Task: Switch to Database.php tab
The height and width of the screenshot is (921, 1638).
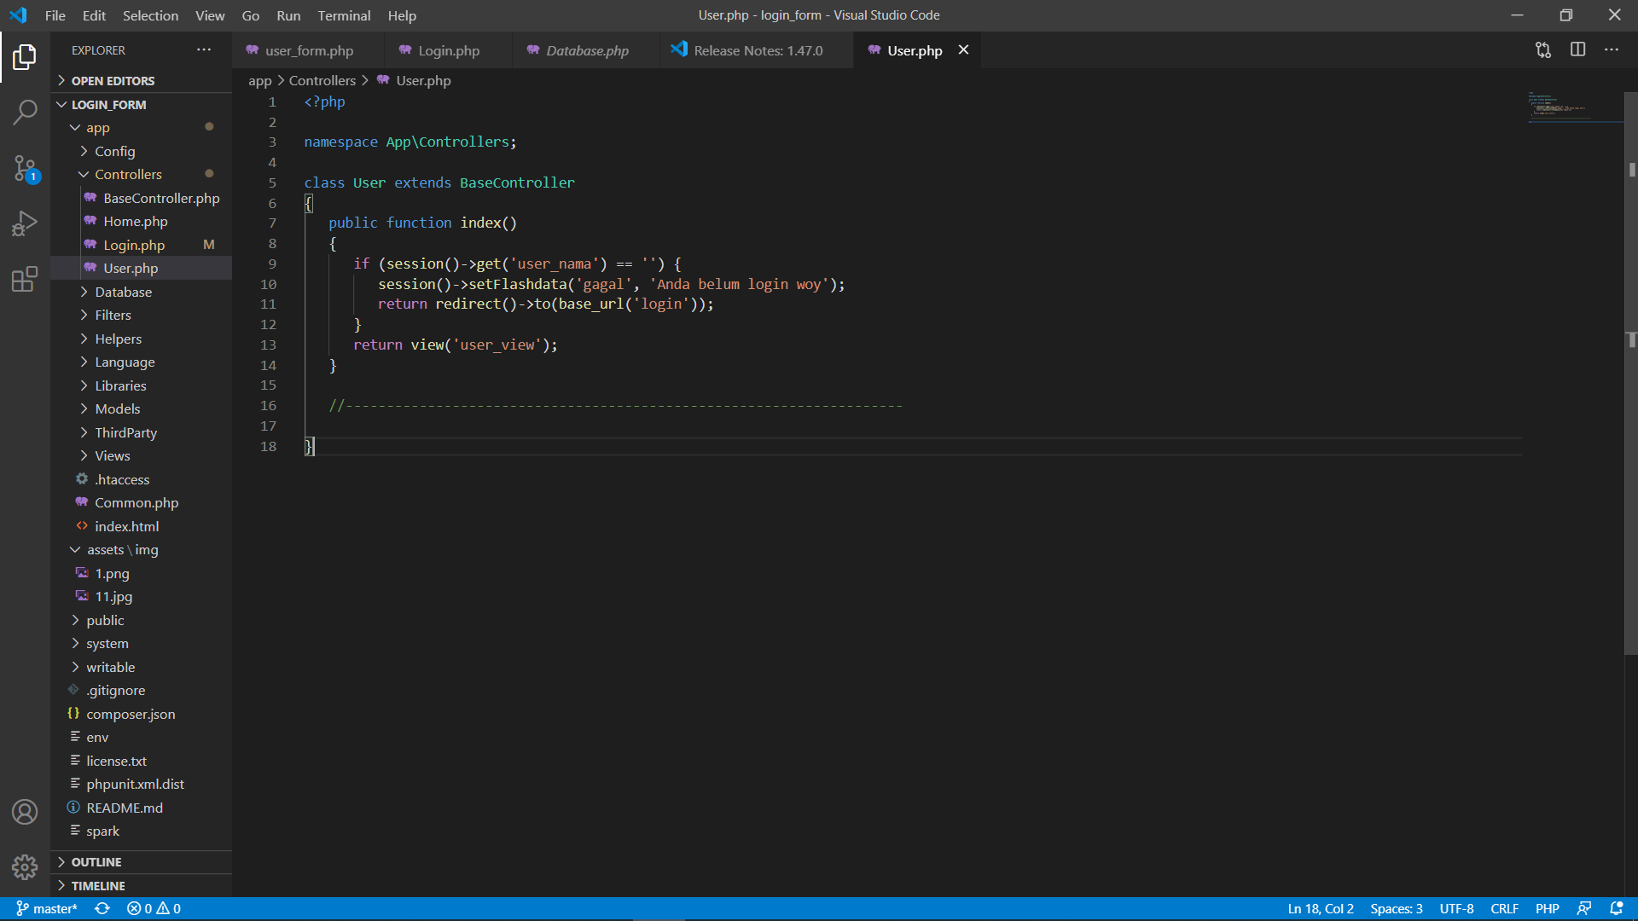Action: click(x=587, y=50)
